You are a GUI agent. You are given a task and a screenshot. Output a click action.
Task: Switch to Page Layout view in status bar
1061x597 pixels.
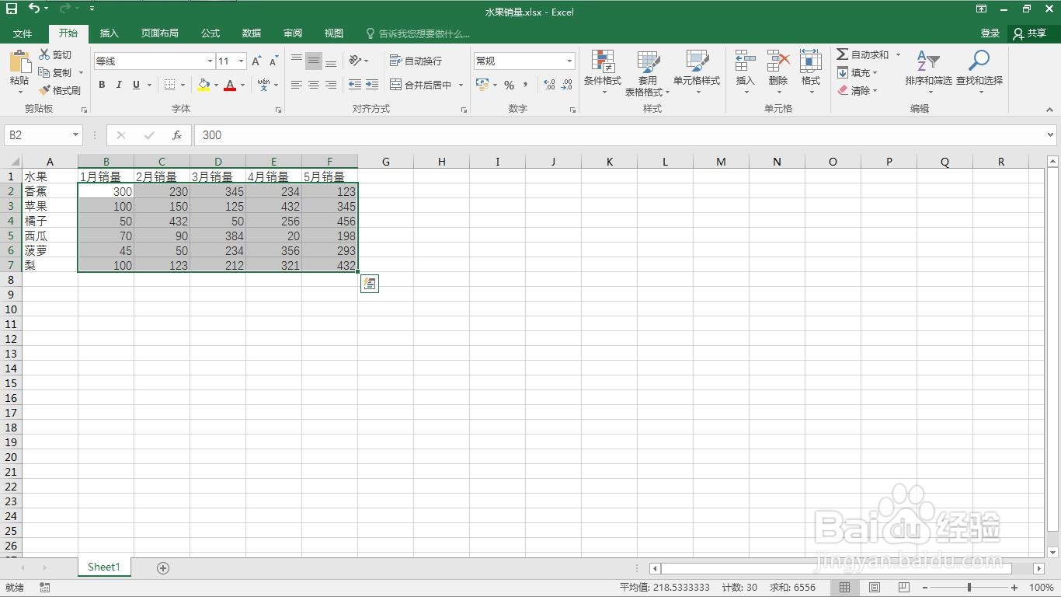875,588
